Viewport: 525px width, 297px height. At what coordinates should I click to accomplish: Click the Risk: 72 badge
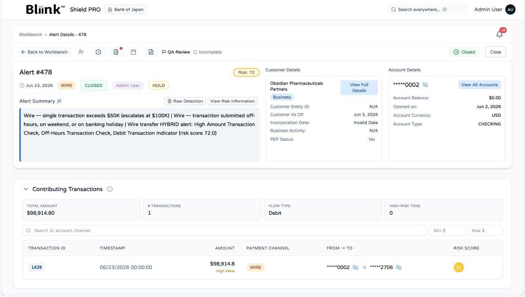click(x=246, y=72)
